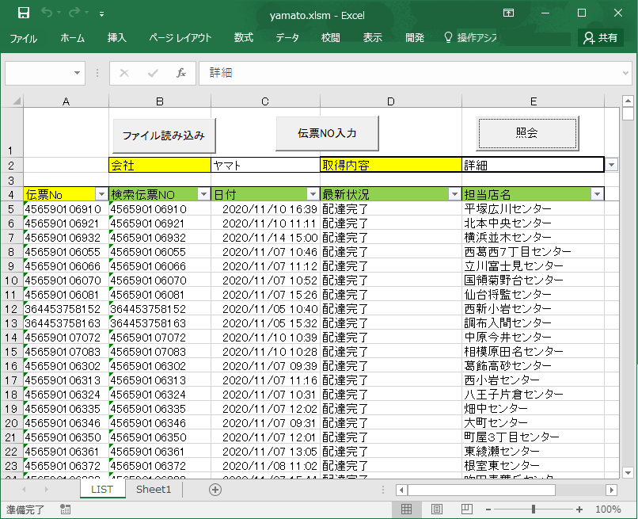Select the 詳細 cell in row 2
The image size is (638, 519).
pos(533,165)
